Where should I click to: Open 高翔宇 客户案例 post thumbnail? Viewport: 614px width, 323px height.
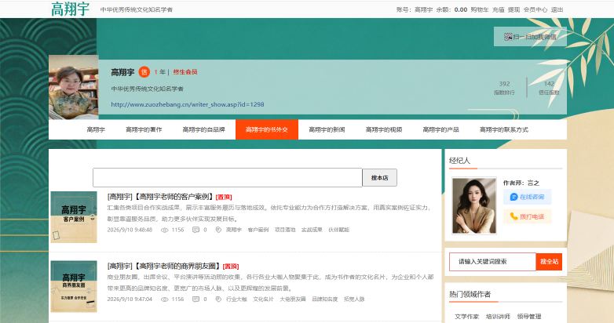[x=74, y=217]
